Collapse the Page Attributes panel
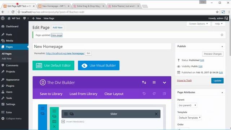This screenshot has width=231, height=130. [x=222, y=92]
